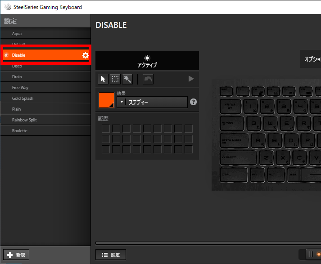The image size is (321, 264).
Task: Select the D key on keyboard image
Action: tap(291, 141)
